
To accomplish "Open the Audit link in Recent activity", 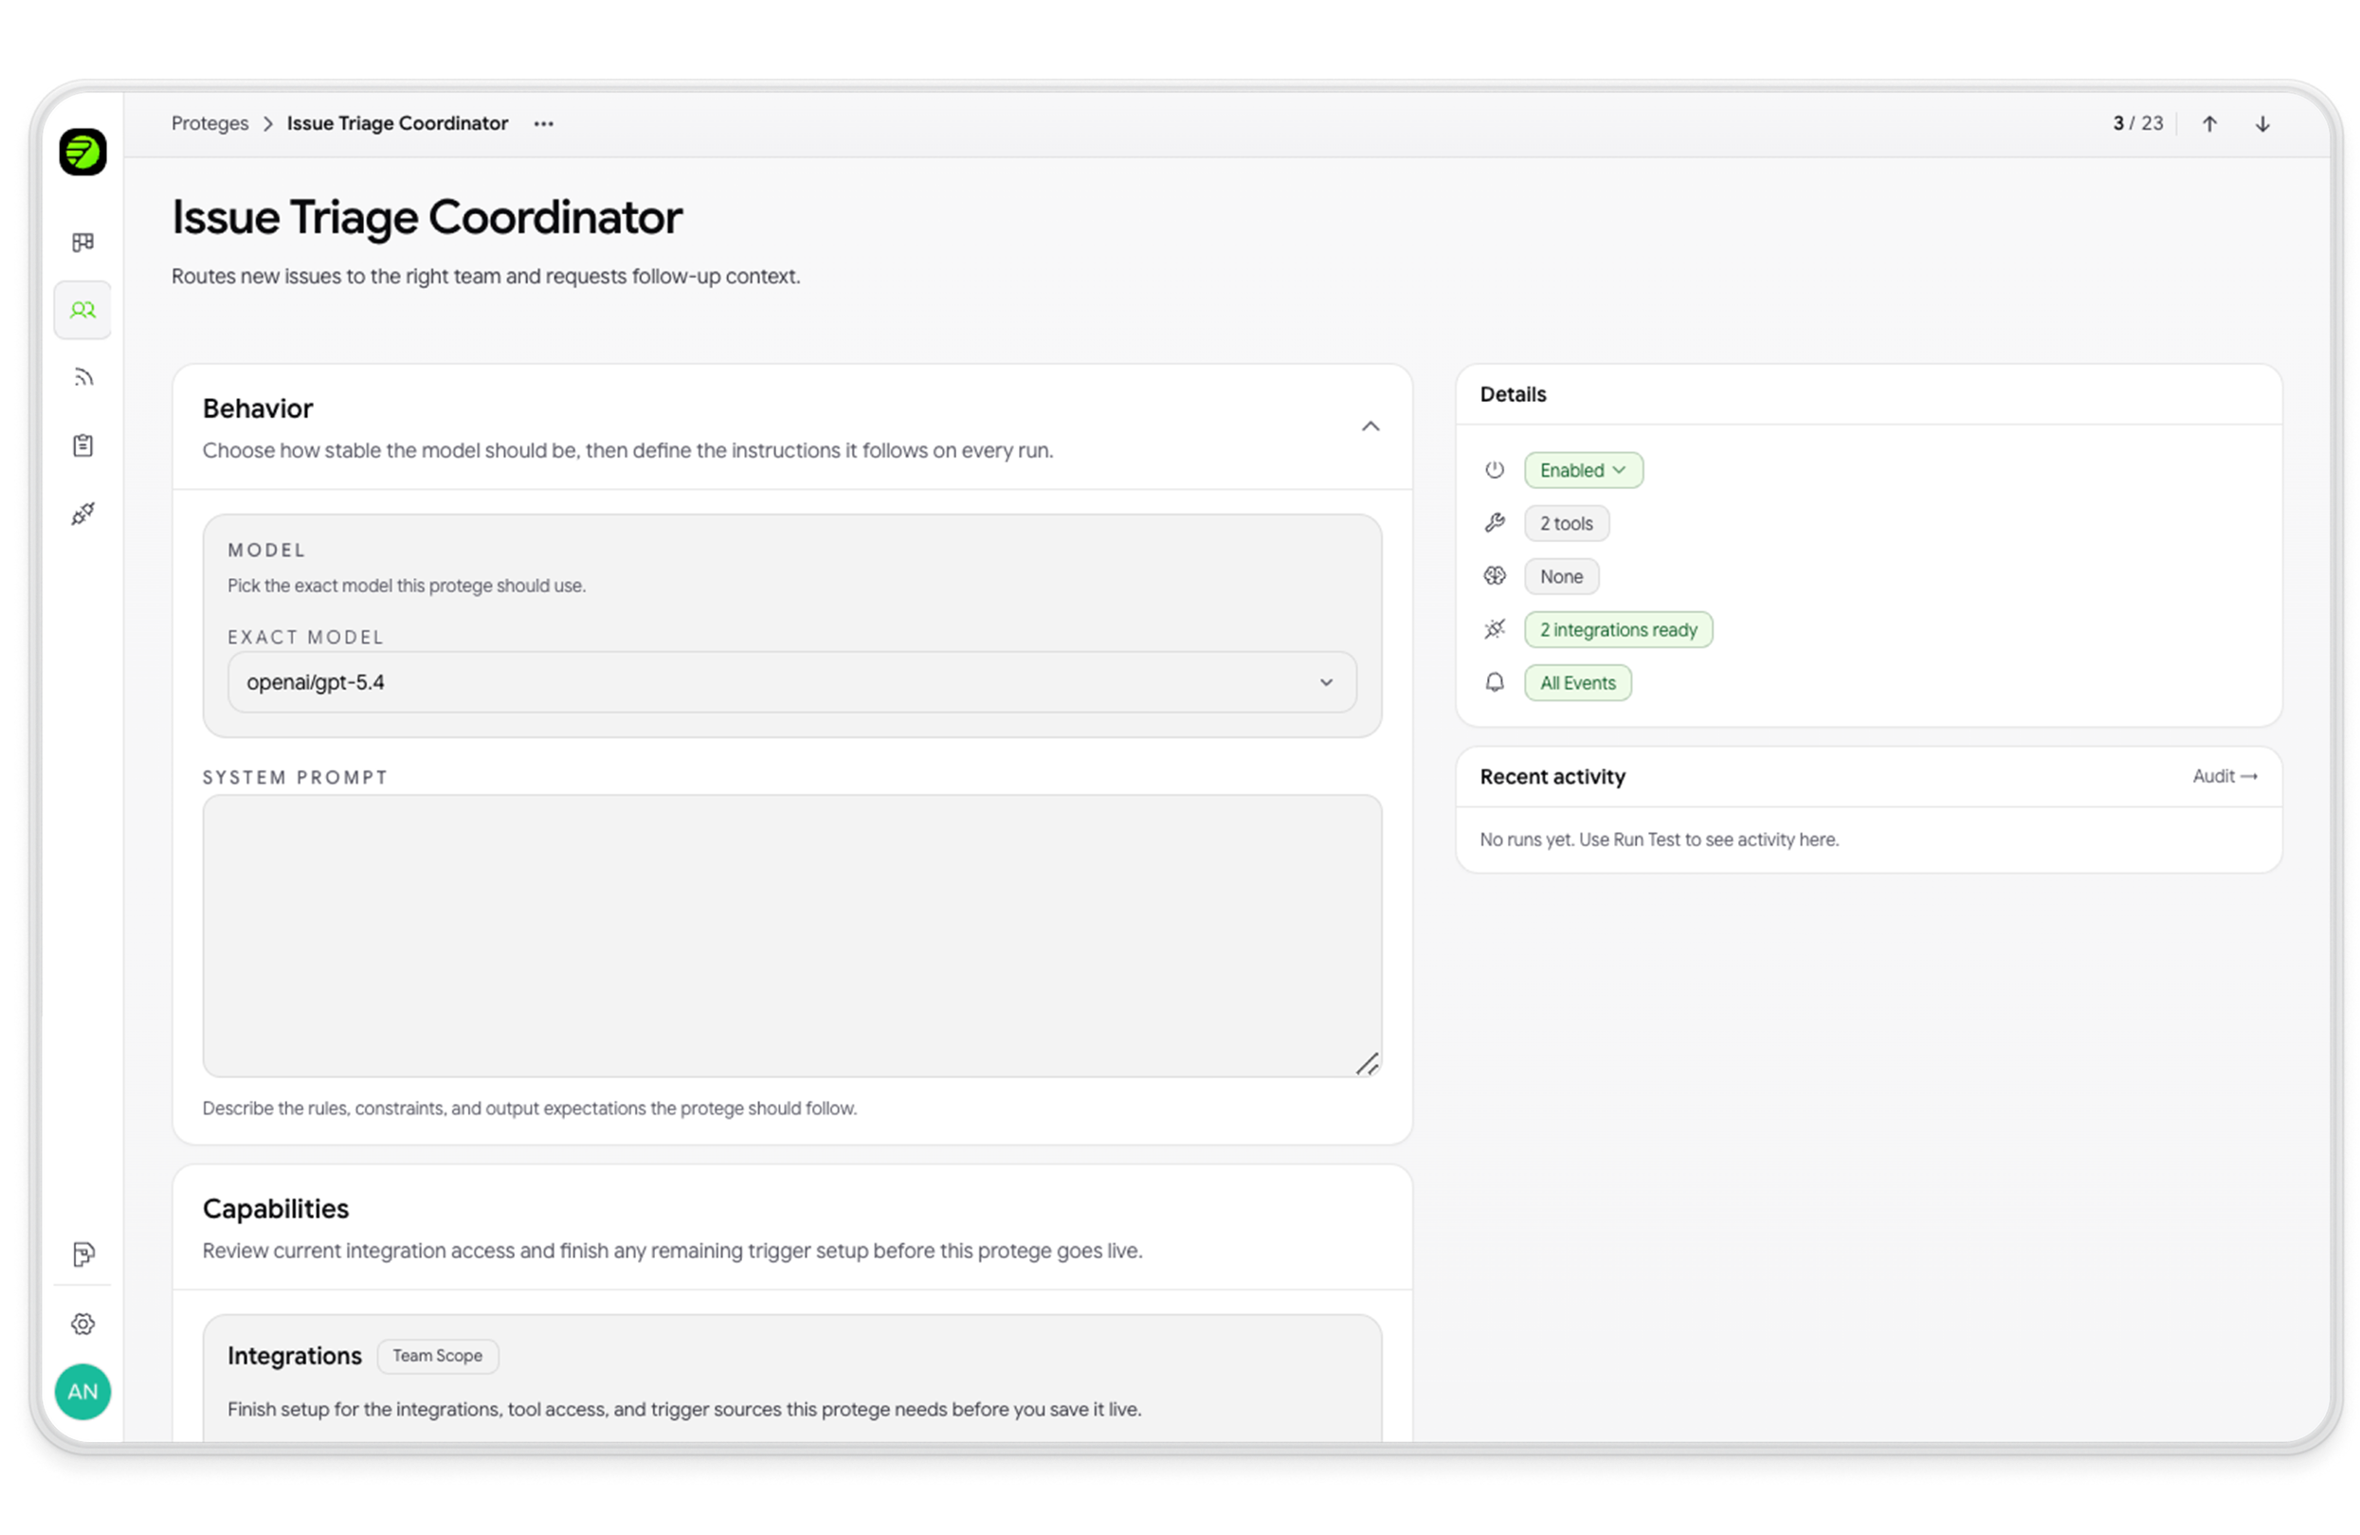I will pyautogui.click(x=2225, y=776).
